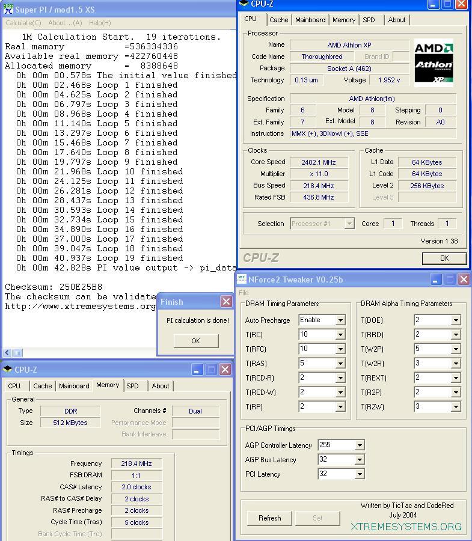Click the Level 2 cache 256 KBytes value

coord(427,186)
